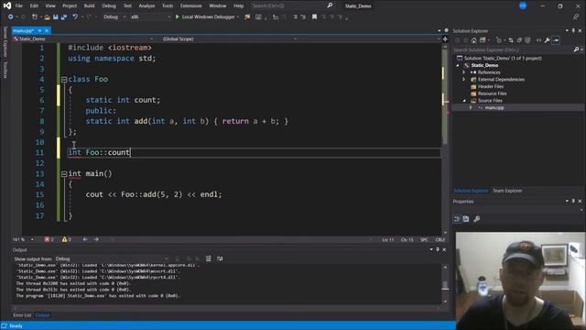Screen dimensions: 586x330
Task: Open Static_Demo project scope dropdown
Action: click(83, 38)
